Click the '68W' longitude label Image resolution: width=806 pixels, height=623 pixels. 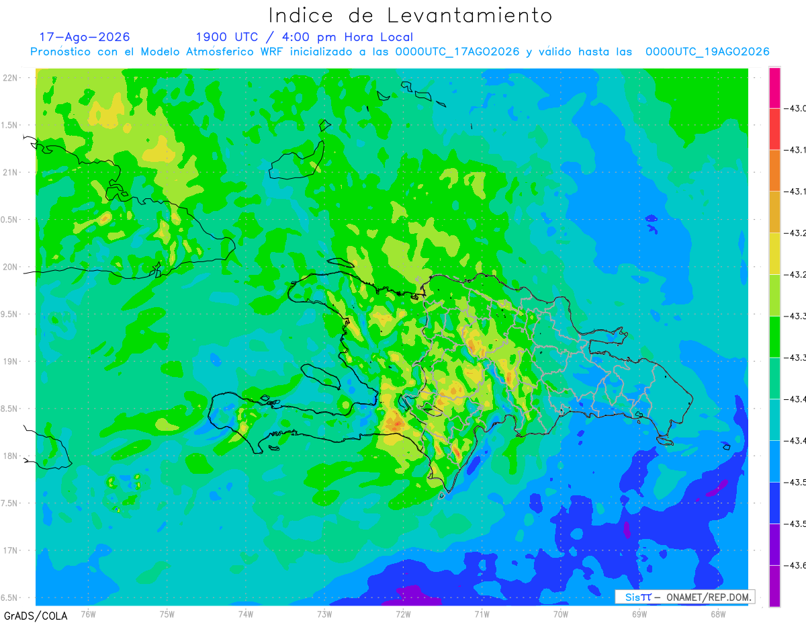(x=718, y=613)
